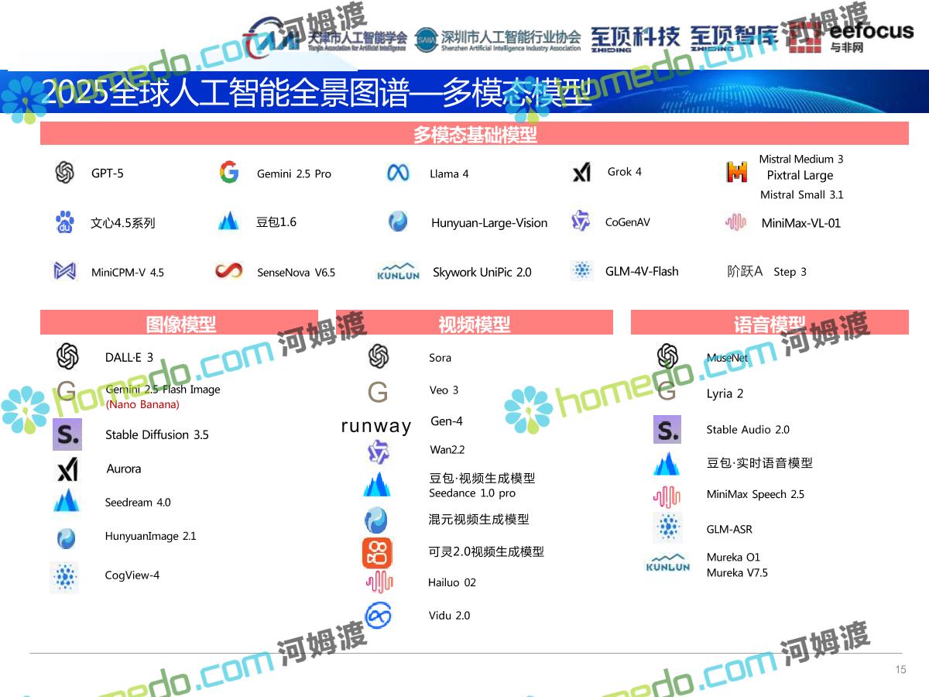Screen dimensions: 929x697
Task: Click the xAI logo next to Grok 4
Action: (581, 173)
